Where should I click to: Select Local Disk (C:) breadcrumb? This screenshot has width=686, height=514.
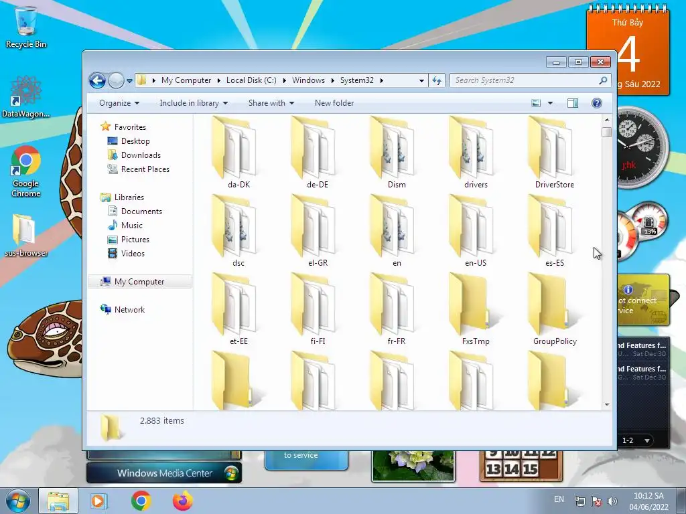251,80
